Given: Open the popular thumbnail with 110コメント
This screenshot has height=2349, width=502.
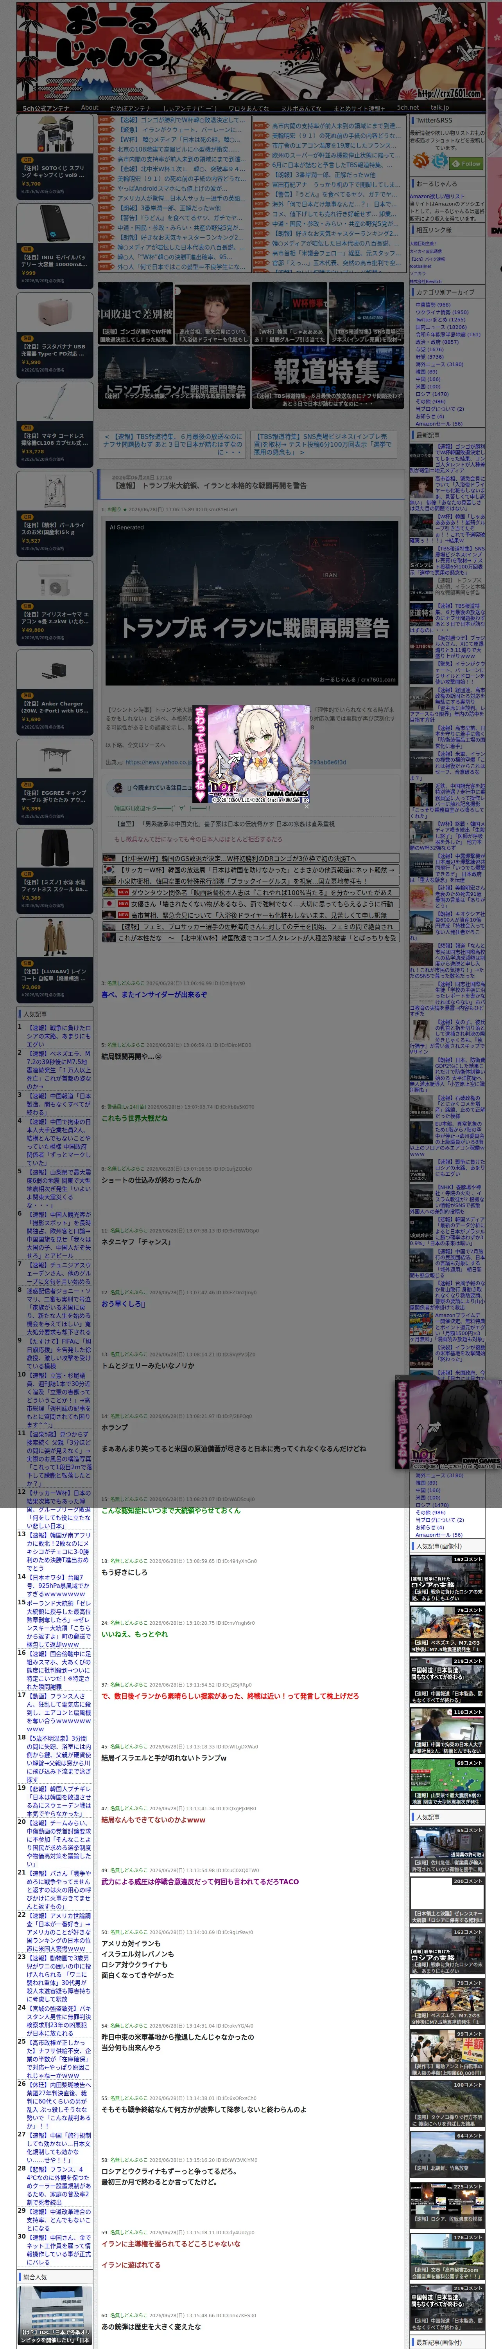Looking at the screenshot, I should 446,1732.
